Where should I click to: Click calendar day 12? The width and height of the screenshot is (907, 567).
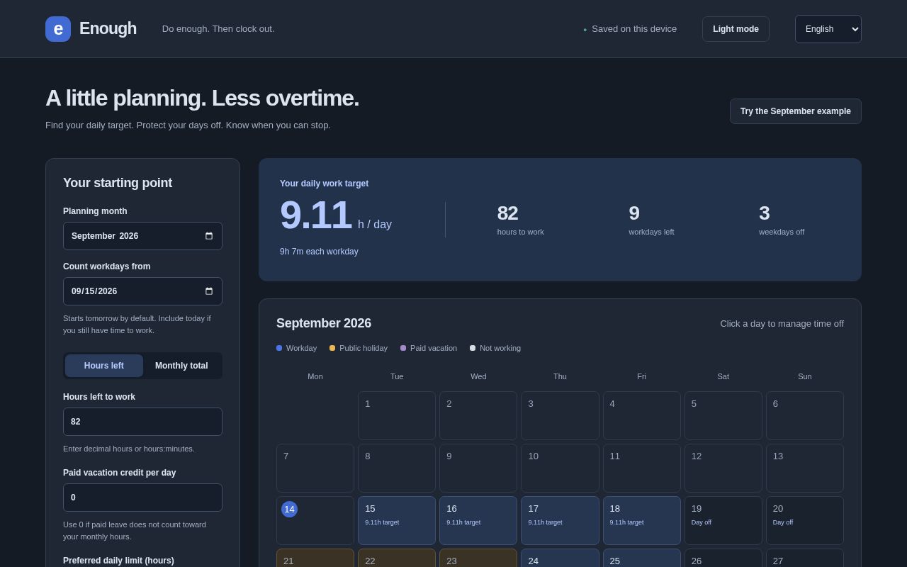click(723, 468)
